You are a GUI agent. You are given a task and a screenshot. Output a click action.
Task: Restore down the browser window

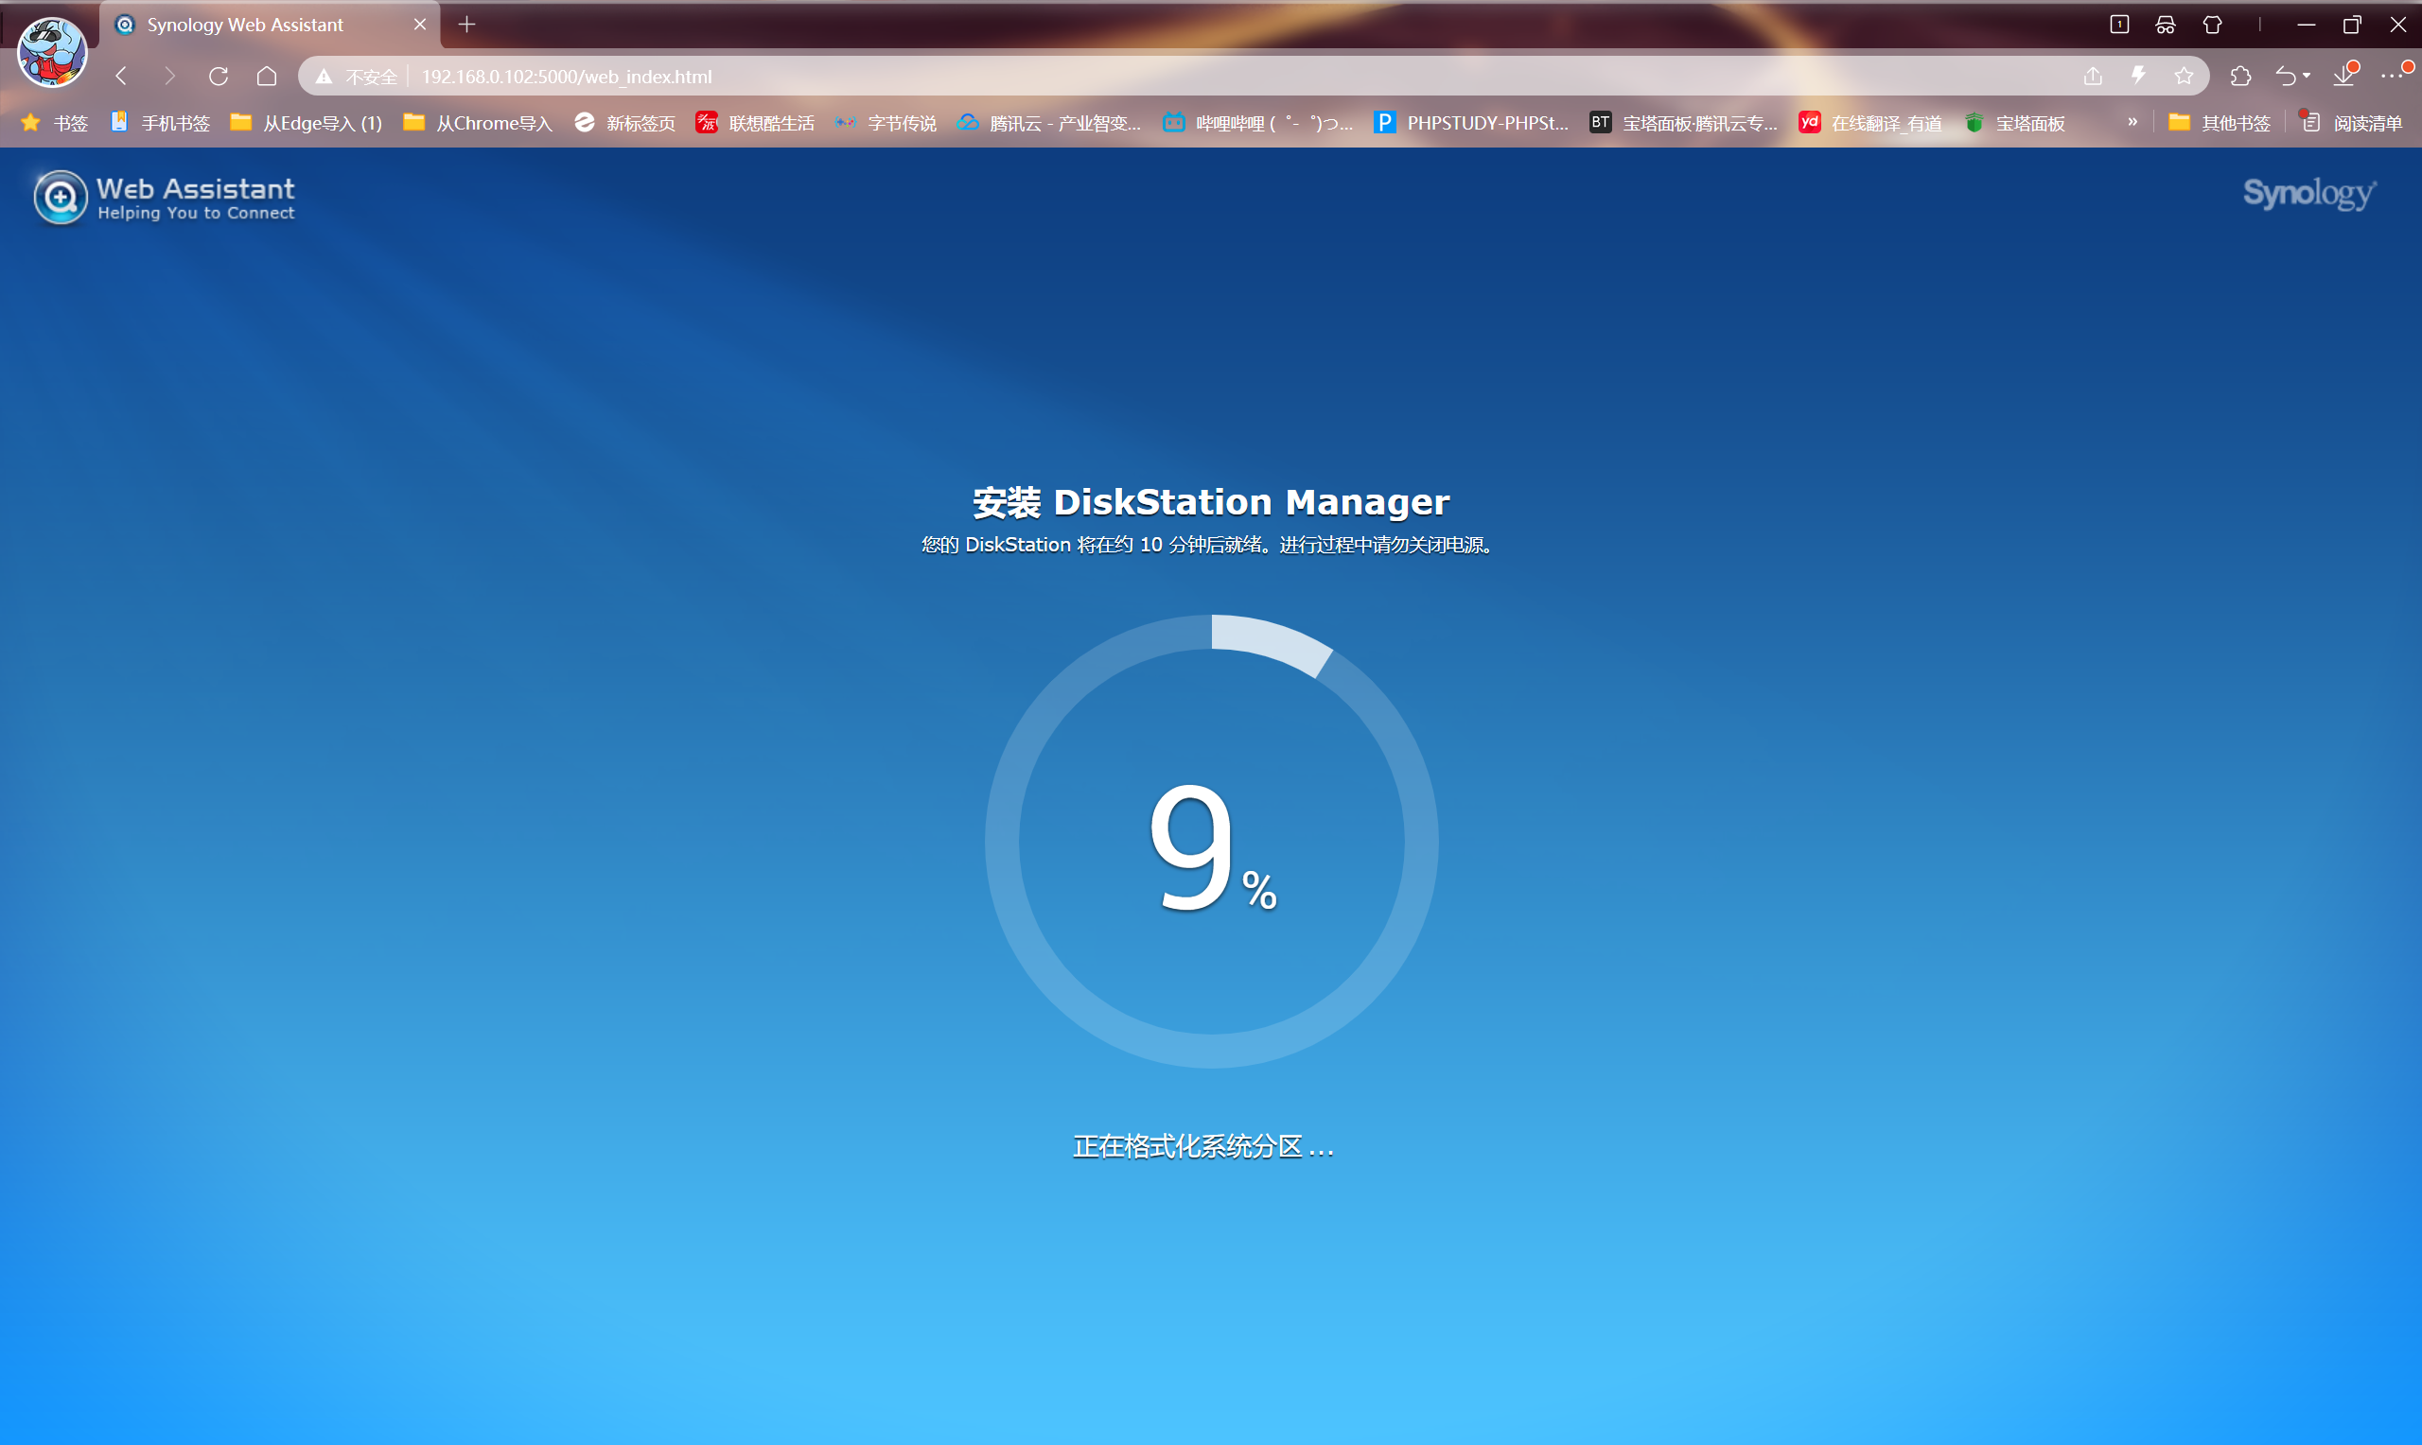[x=2351, y=25]
